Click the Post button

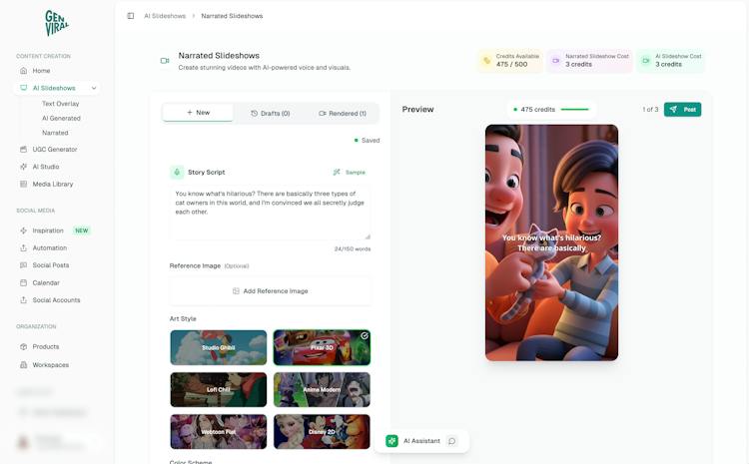(683, 110)
